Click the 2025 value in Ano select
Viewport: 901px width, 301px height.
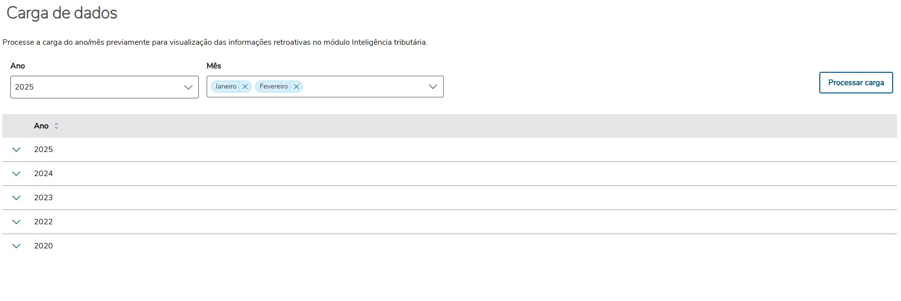25,87
